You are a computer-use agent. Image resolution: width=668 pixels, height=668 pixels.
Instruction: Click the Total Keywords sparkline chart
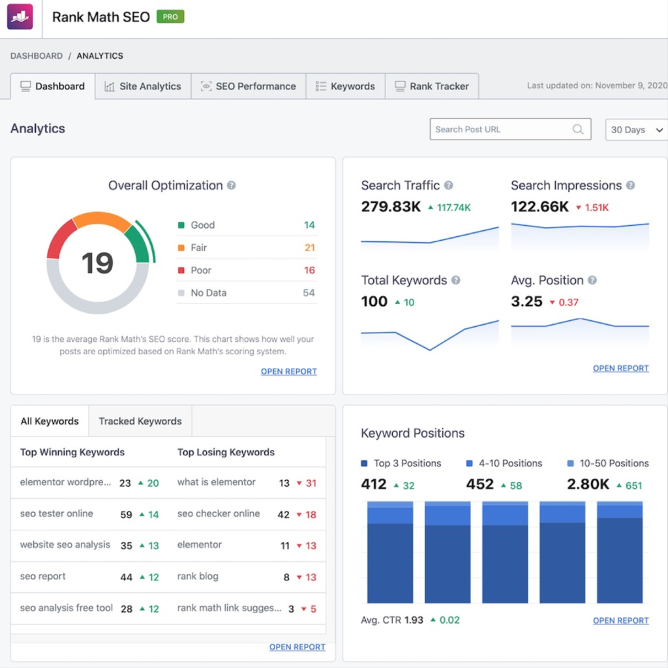pyautogui.click(x=430, y=335)
